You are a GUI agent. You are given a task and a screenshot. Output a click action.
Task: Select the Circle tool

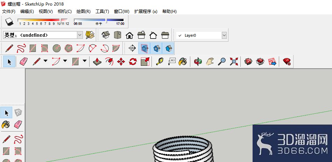[x=57, y=48]
